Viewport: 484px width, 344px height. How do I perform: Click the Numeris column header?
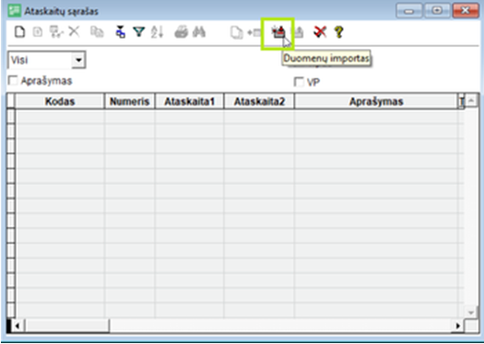point(130,101)
